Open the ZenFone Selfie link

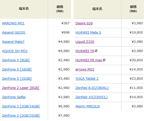14,97
